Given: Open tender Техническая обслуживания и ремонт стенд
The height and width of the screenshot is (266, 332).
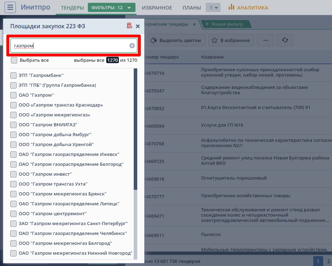Looking at the screenshot, I should [x=265, y=215].
